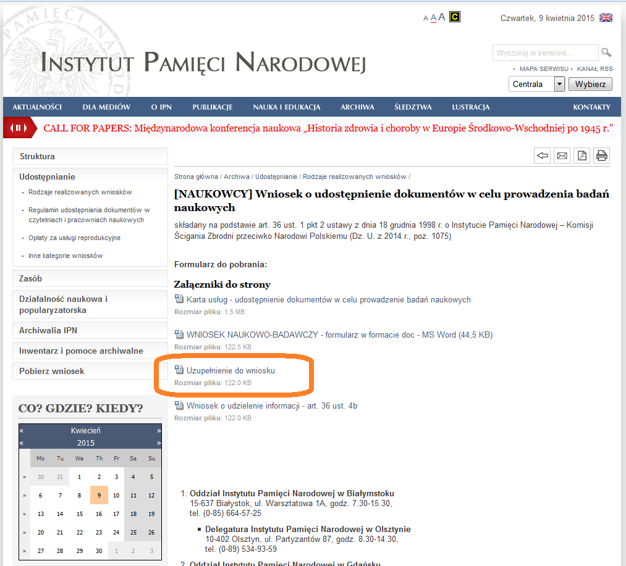The width and height of the screenshot is (626, 566).
Task: Open the LUSTRACJA menu
Action: (x=471, y=107)
